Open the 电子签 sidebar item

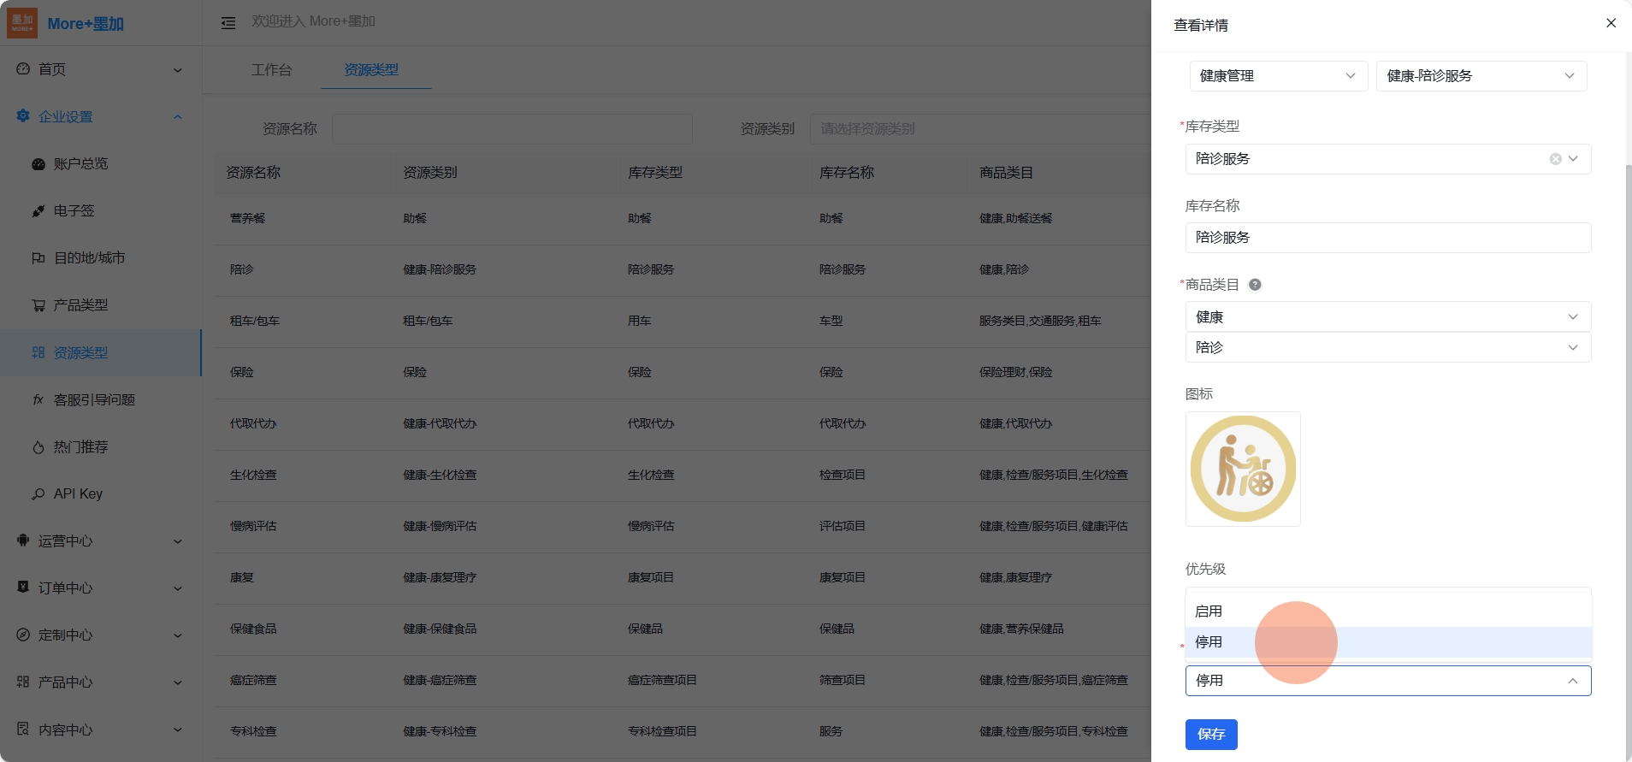74,211
